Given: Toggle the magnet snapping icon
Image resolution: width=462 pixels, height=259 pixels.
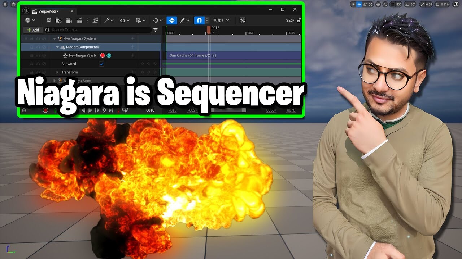Looking at the screenshot, I should click(200, 20).
